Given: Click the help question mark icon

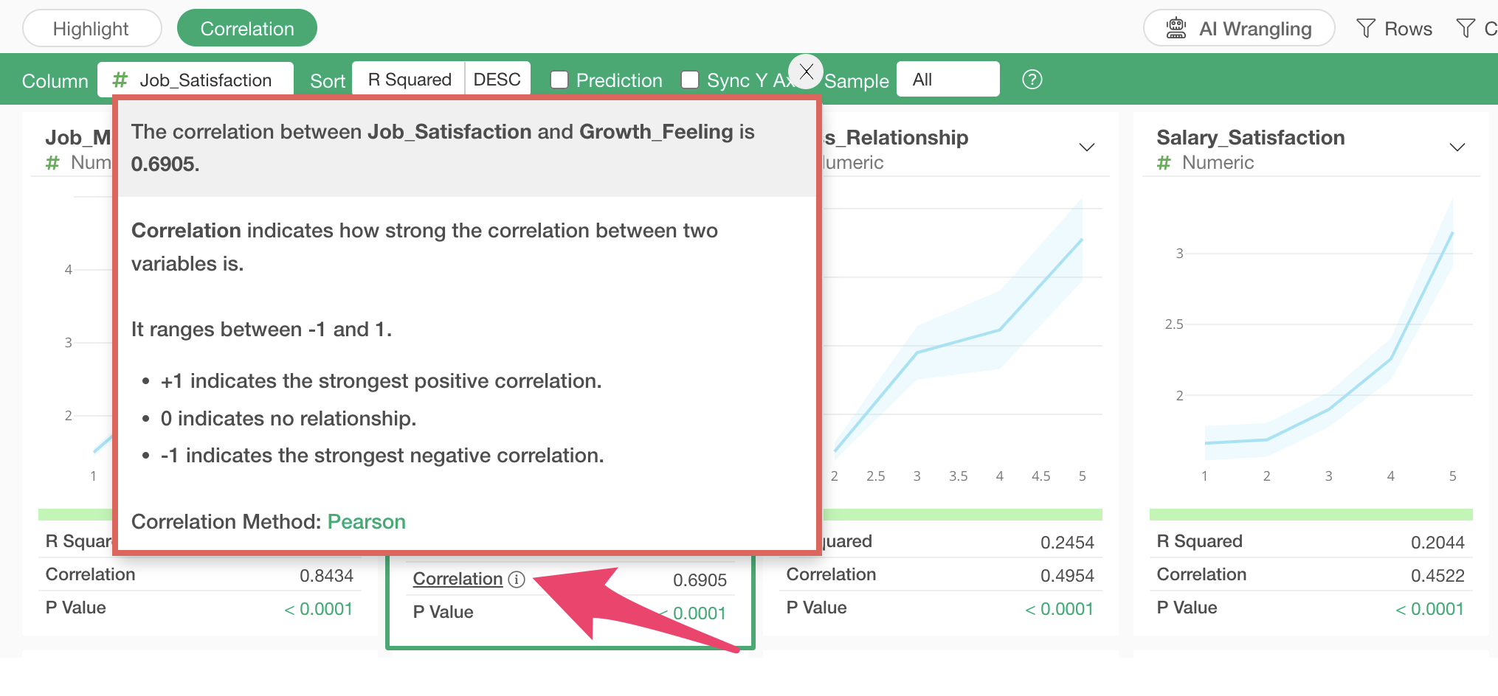Looking at the screenshot, I should 1032,80.
